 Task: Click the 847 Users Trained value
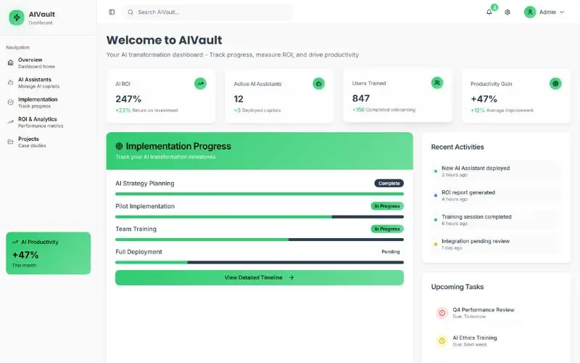[360, 98]
